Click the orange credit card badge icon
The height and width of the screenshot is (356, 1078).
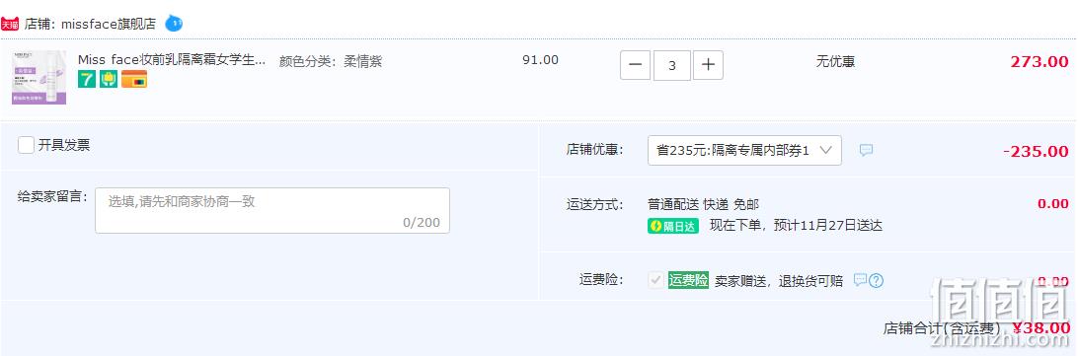134,79
